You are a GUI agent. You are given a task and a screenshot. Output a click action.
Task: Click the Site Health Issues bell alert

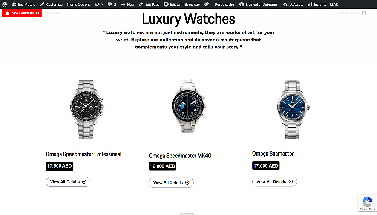22,13
